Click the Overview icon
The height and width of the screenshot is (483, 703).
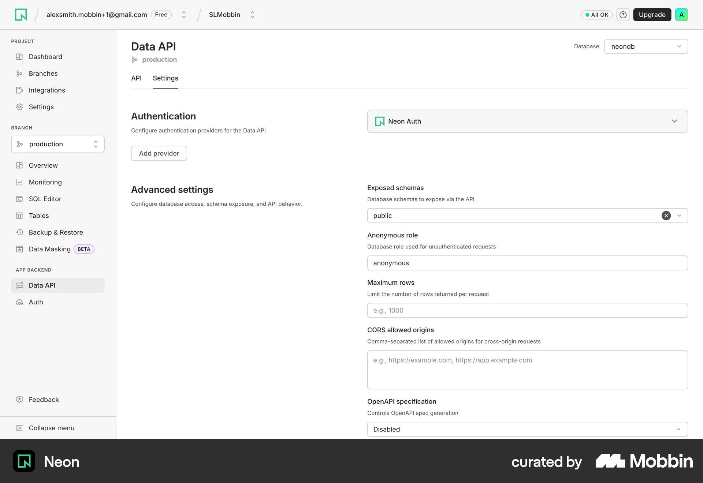(19, 165)
